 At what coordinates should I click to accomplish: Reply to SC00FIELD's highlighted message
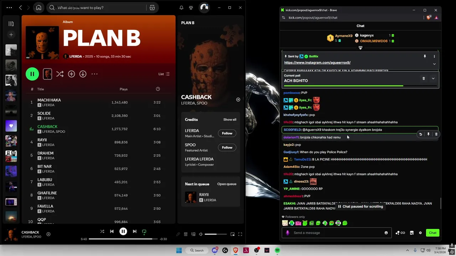pos(420,134)
